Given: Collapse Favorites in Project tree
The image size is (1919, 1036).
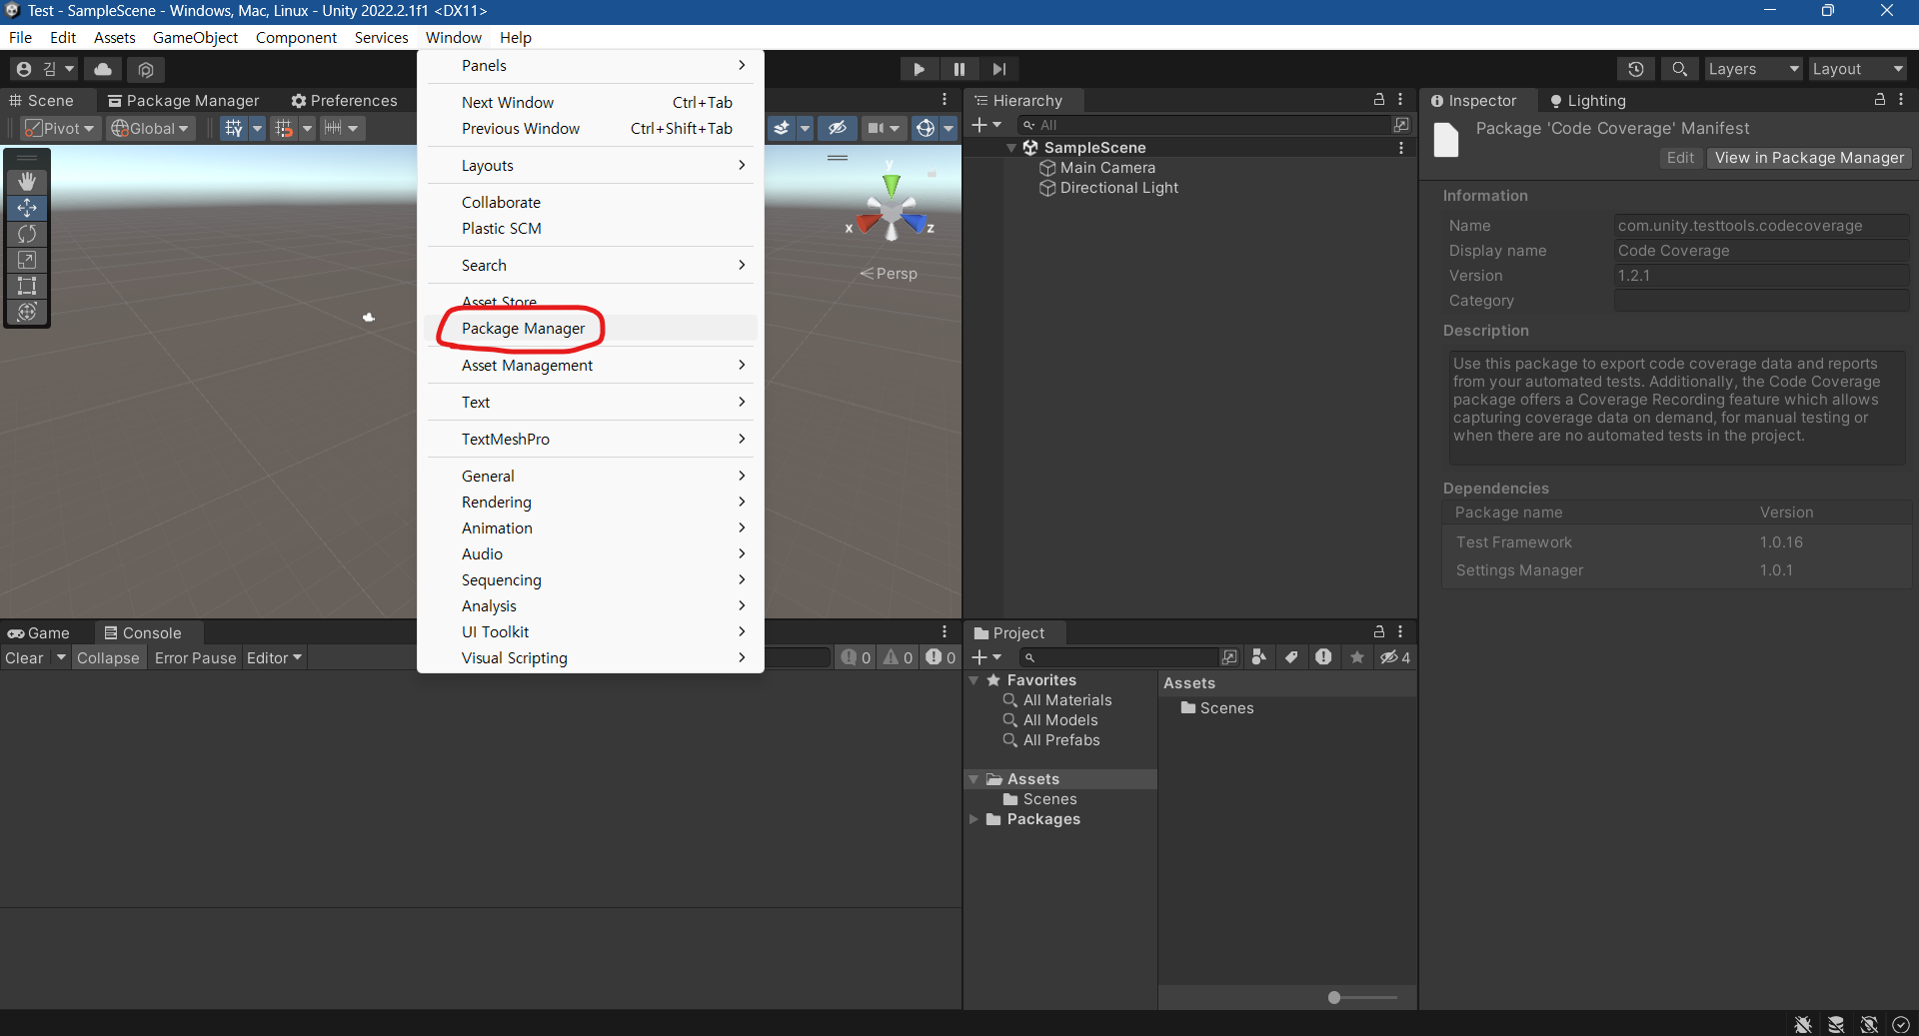Looking at the screenshot, I should [973, 680].
